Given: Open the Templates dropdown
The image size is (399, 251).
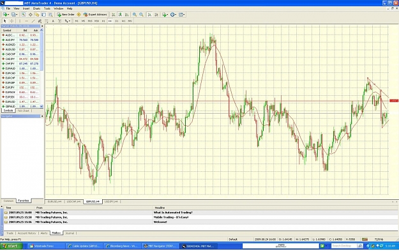Looking at the screenshot, I should tap(182, 15).
